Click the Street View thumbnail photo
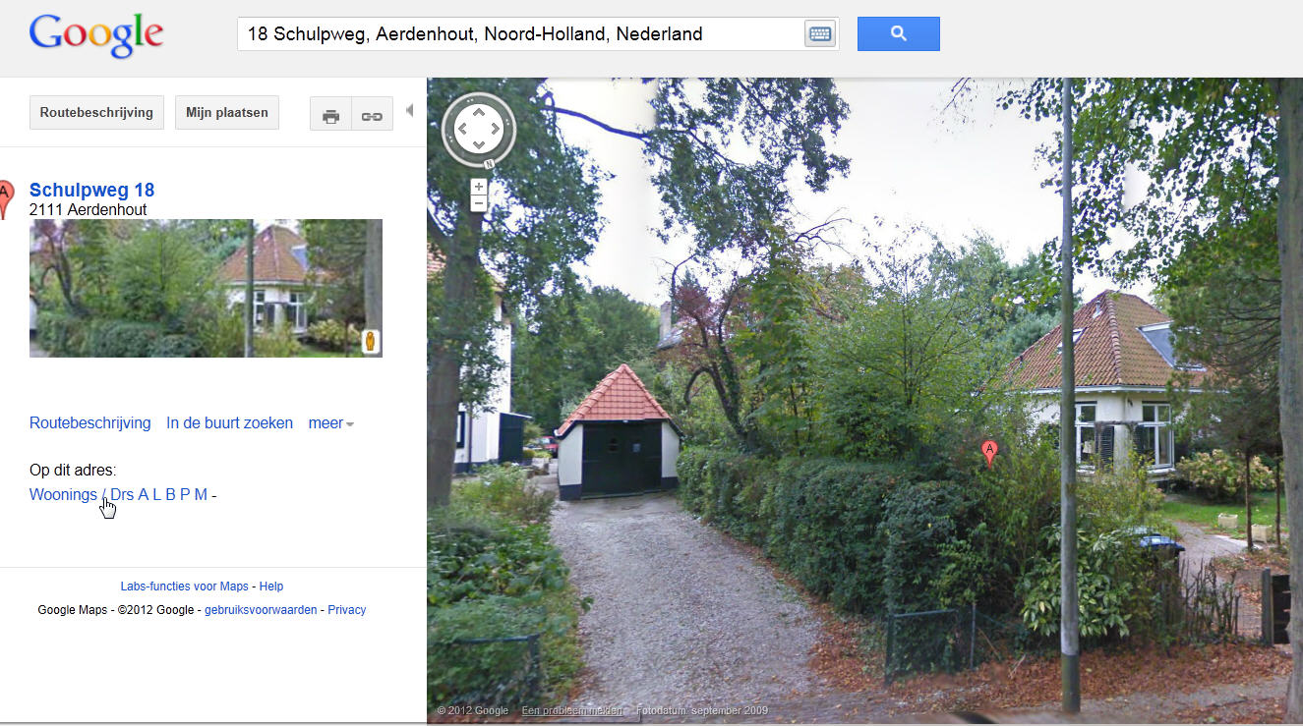The height and width of the screenshot is (726, 1303). click(206, 288)
